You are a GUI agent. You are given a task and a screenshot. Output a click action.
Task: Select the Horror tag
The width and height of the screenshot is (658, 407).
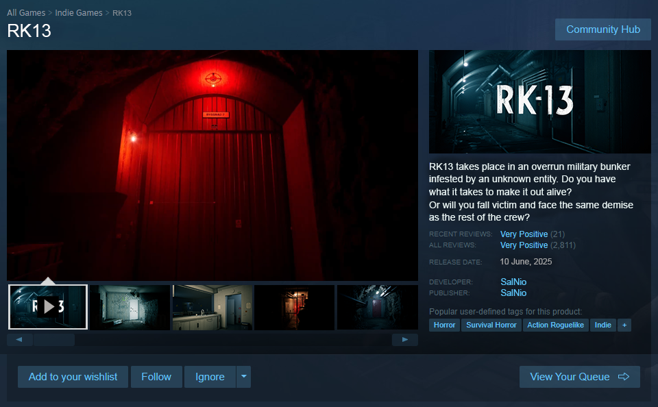444,325
